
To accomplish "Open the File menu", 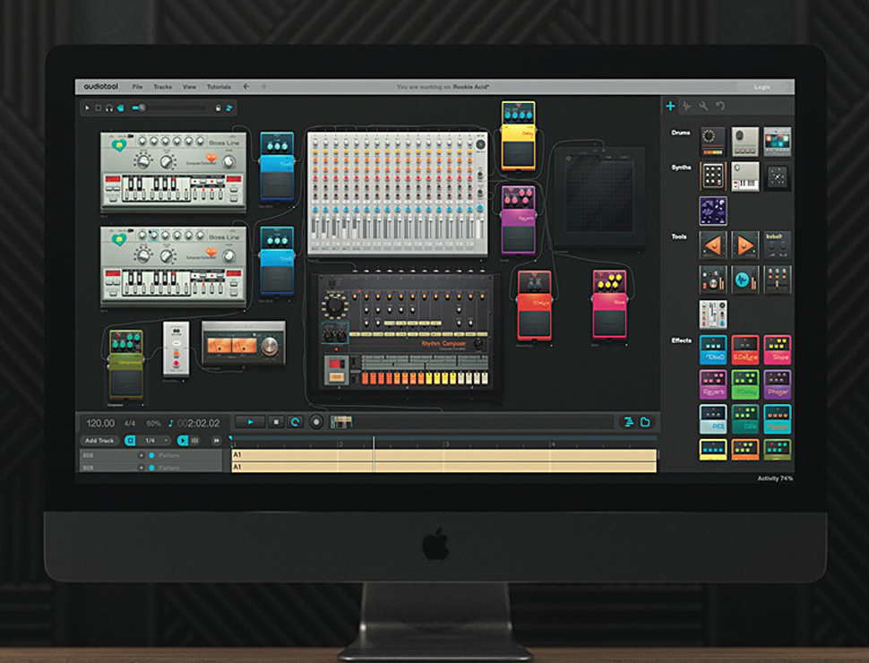I will 137,87.
